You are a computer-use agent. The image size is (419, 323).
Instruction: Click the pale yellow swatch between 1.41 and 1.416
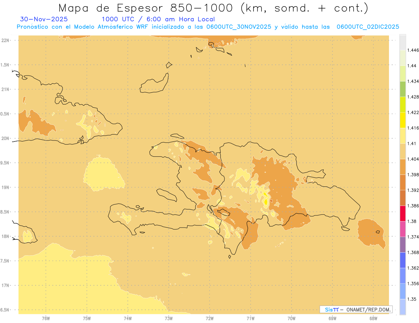[403, 136]
